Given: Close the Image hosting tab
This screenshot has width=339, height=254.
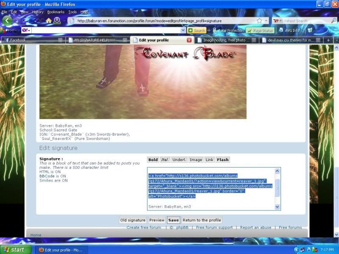Looking at the screenshot, I should 254,40.
